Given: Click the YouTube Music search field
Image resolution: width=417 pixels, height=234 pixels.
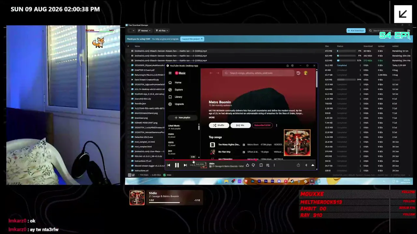Looking at the screenshot, I should pos(259,73).
